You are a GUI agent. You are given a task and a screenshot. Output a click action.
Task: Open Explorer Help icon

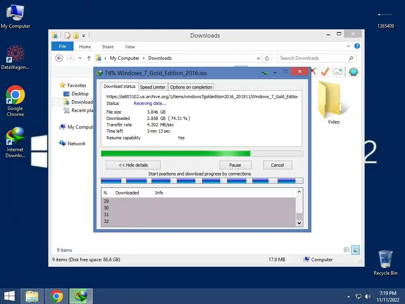(357, 46)
